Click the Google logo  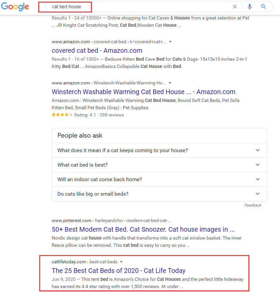15,7
